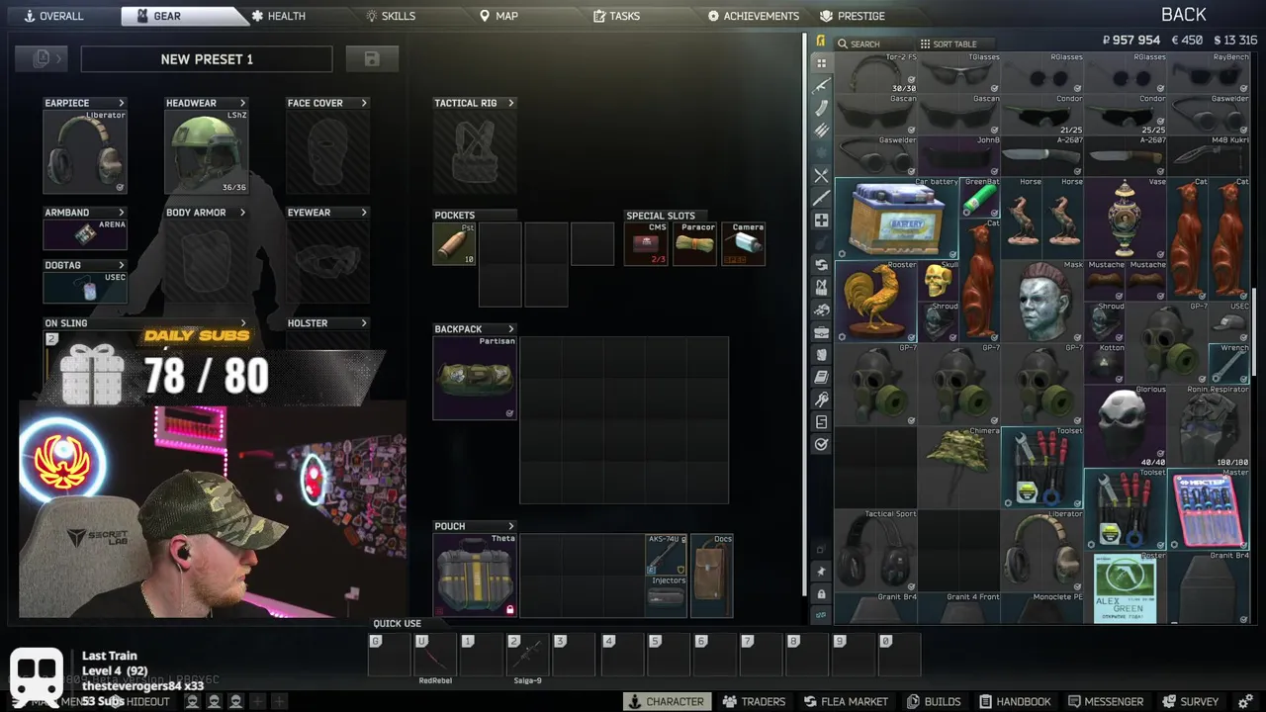Open Builds from bottom bar

[934, 702]
